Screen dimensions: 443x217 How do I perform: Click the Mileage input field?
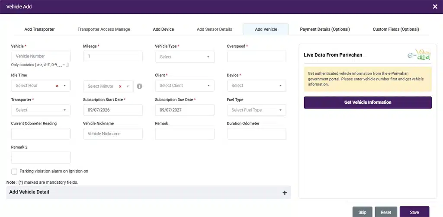click(x=113, y=57)
